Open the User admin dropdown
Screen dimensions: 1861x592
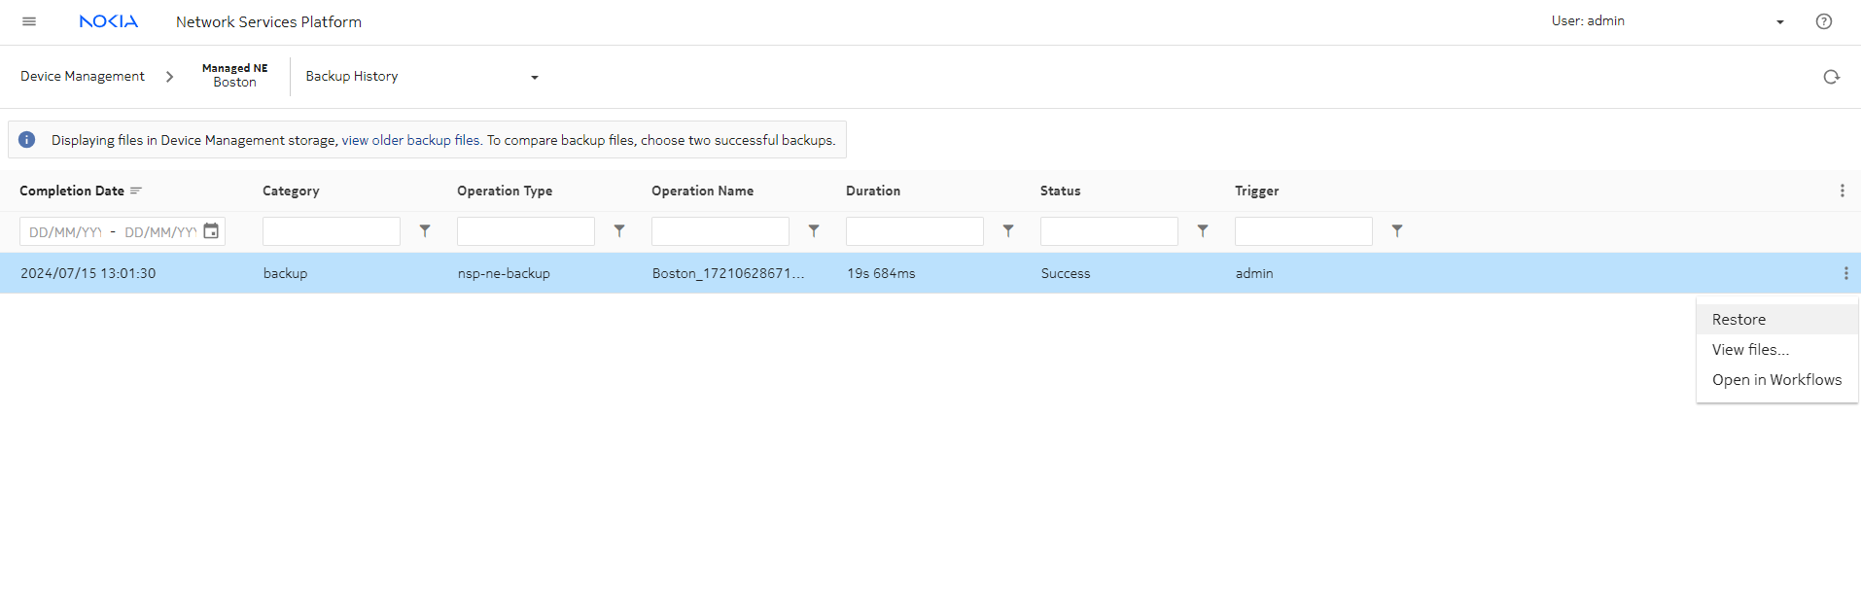point(1779,22)
